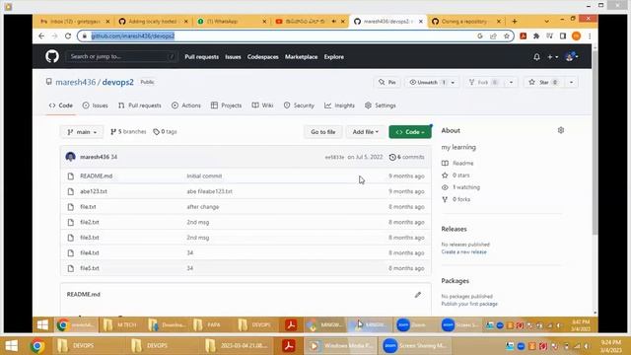Show the Chrome tab search chevron
Screen dimensions: 631x355
click(x=546, y=21)
